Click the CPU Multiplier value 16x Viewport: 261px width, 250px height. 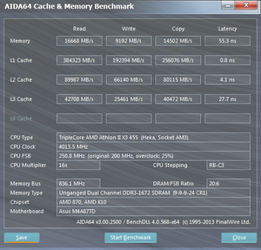click(x=78, y=165)
